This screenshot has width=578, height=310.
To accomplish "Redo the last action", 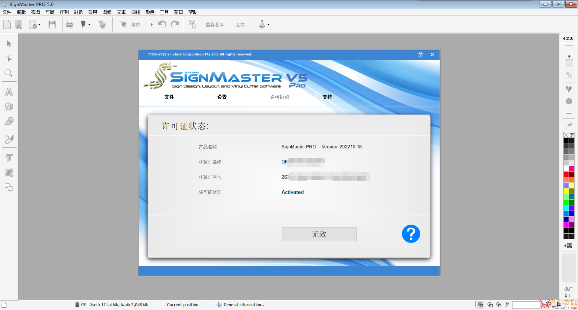I will (x=175, y=24).
